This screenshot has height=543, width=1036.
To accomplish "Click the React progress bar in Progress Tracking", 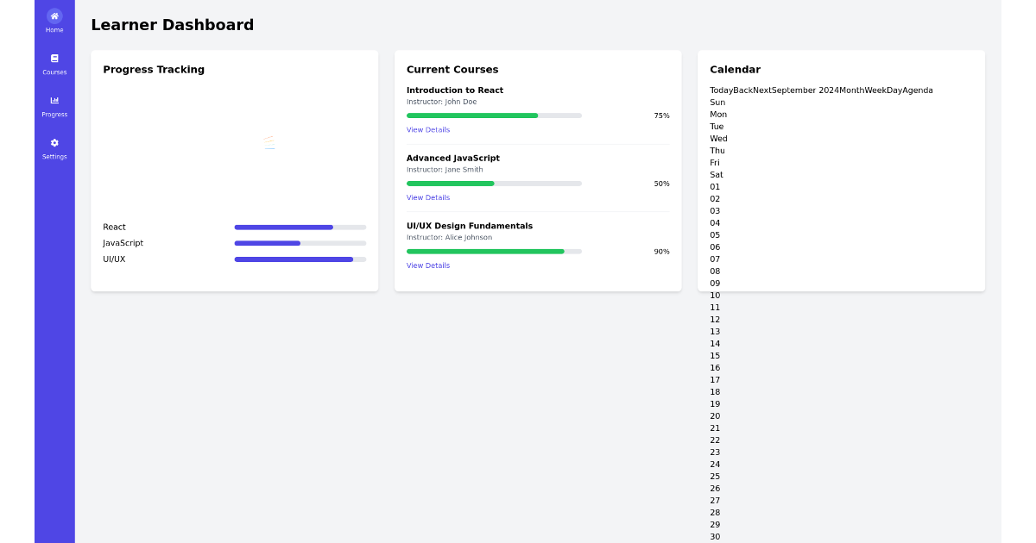I will (300, 228).
